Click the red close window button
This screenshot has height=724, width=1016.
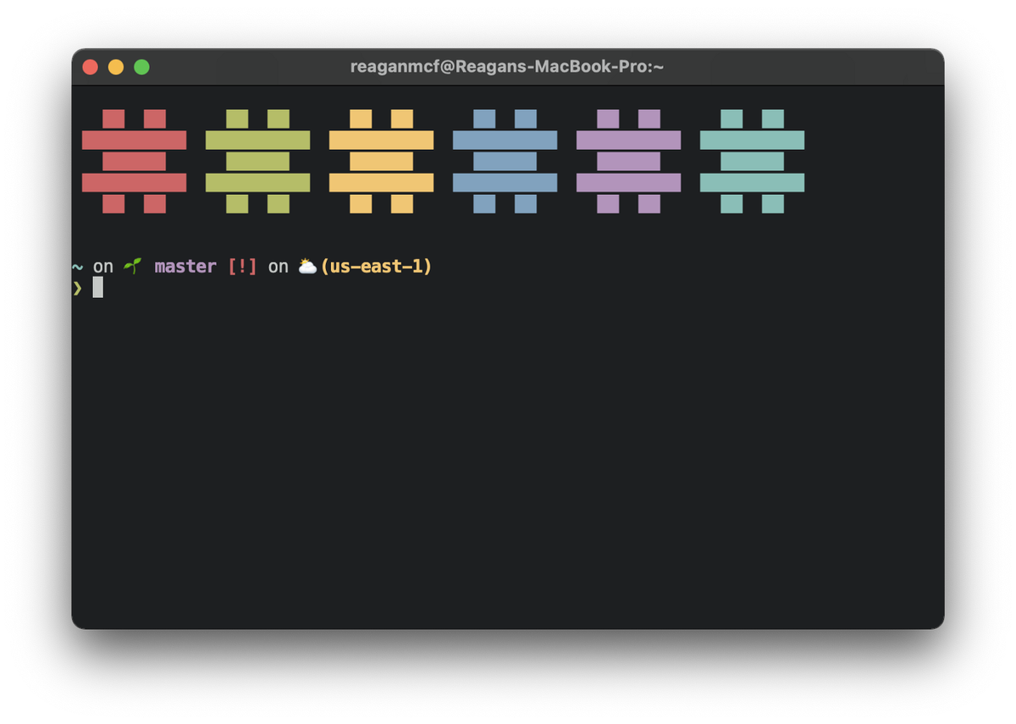click(x=90, y=67)
